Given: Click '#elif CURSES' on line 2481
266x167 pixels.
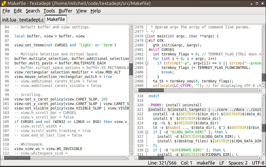Looking at the screenshot, I should pos(161,50).
